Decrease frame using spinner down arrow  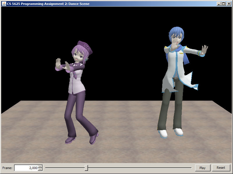[40, 169]
